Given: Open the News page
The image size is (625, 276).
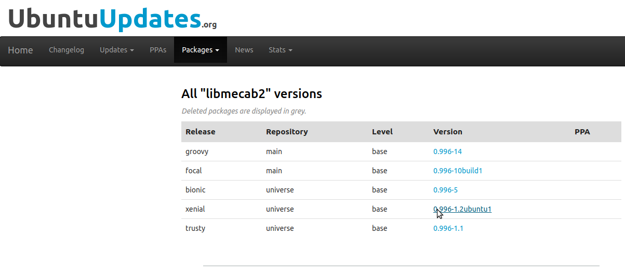Looking at the screenshot, I should click(244, 50).
